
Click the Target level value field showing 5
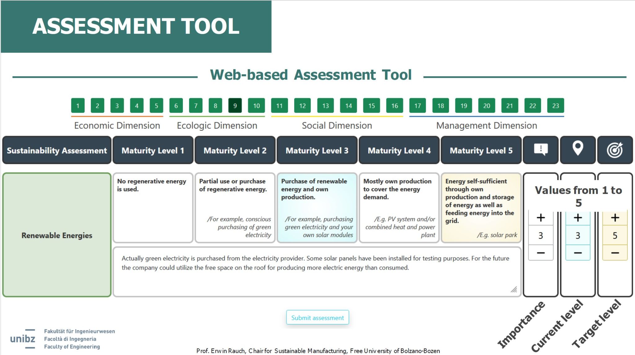click(615, 235)
